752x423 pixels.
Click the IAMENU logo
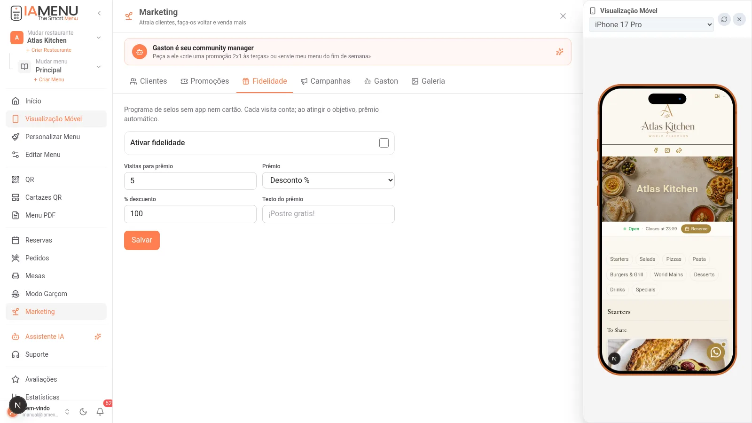(x=44, y=13)
